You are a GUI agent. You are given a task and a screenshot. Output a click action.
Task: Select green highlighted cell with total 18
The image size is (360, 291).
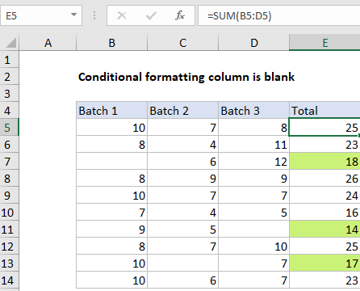pos(324,162)
